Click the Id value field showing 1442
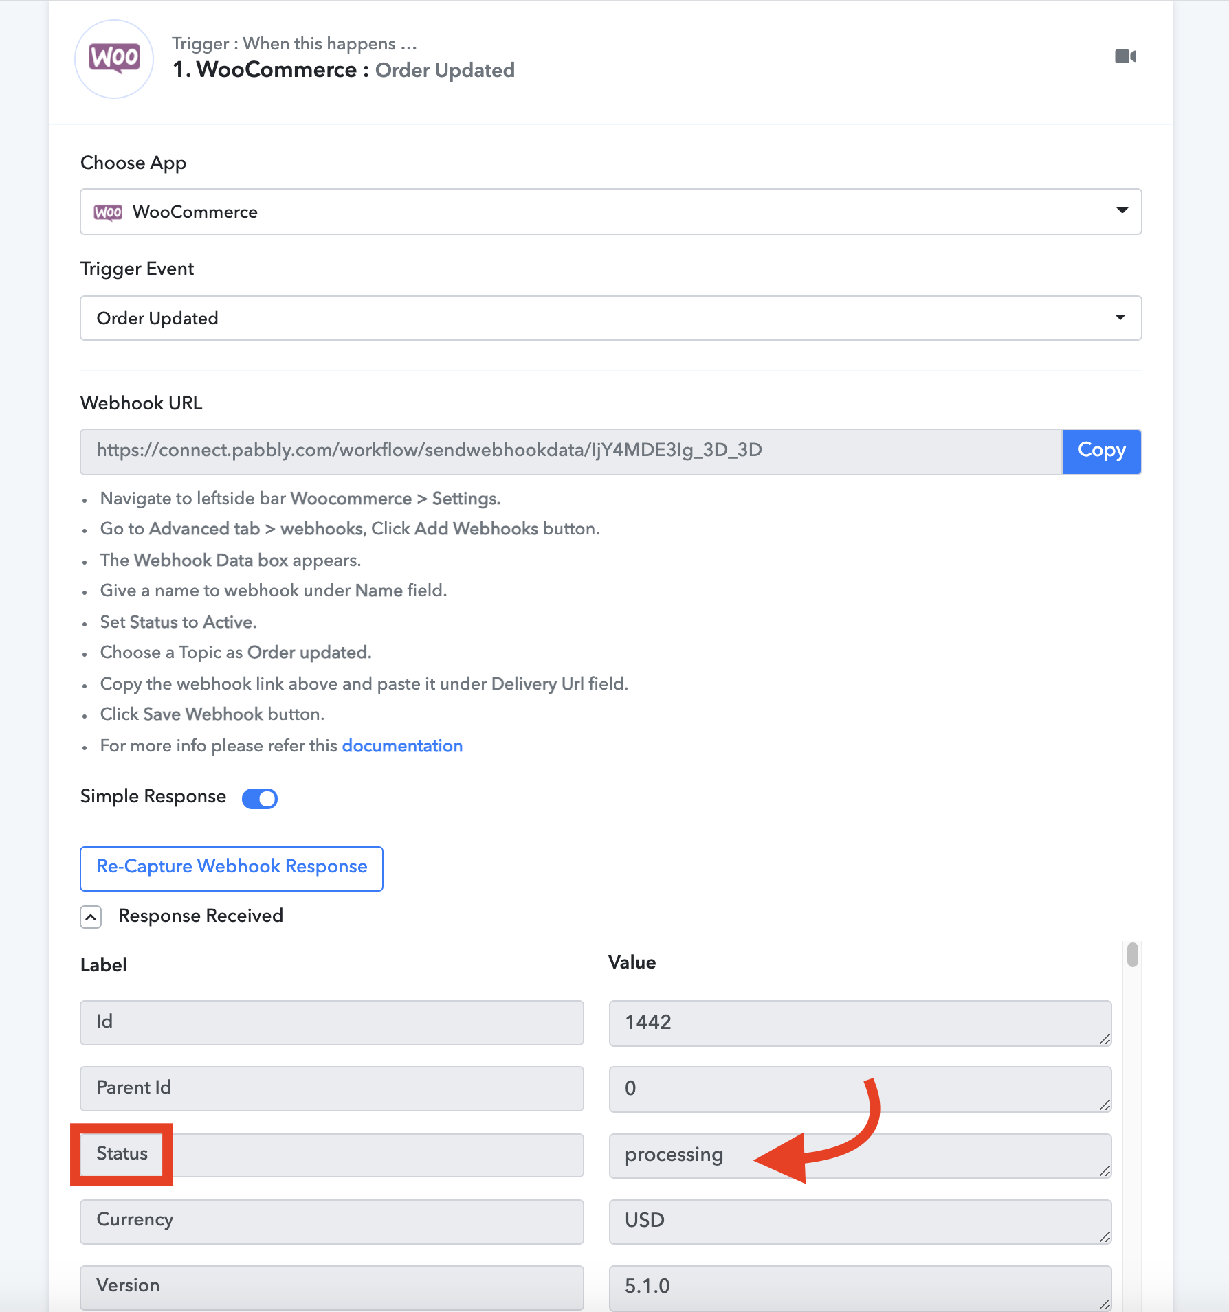Screen dimensions: 1229x1312 pos(860,1023)
